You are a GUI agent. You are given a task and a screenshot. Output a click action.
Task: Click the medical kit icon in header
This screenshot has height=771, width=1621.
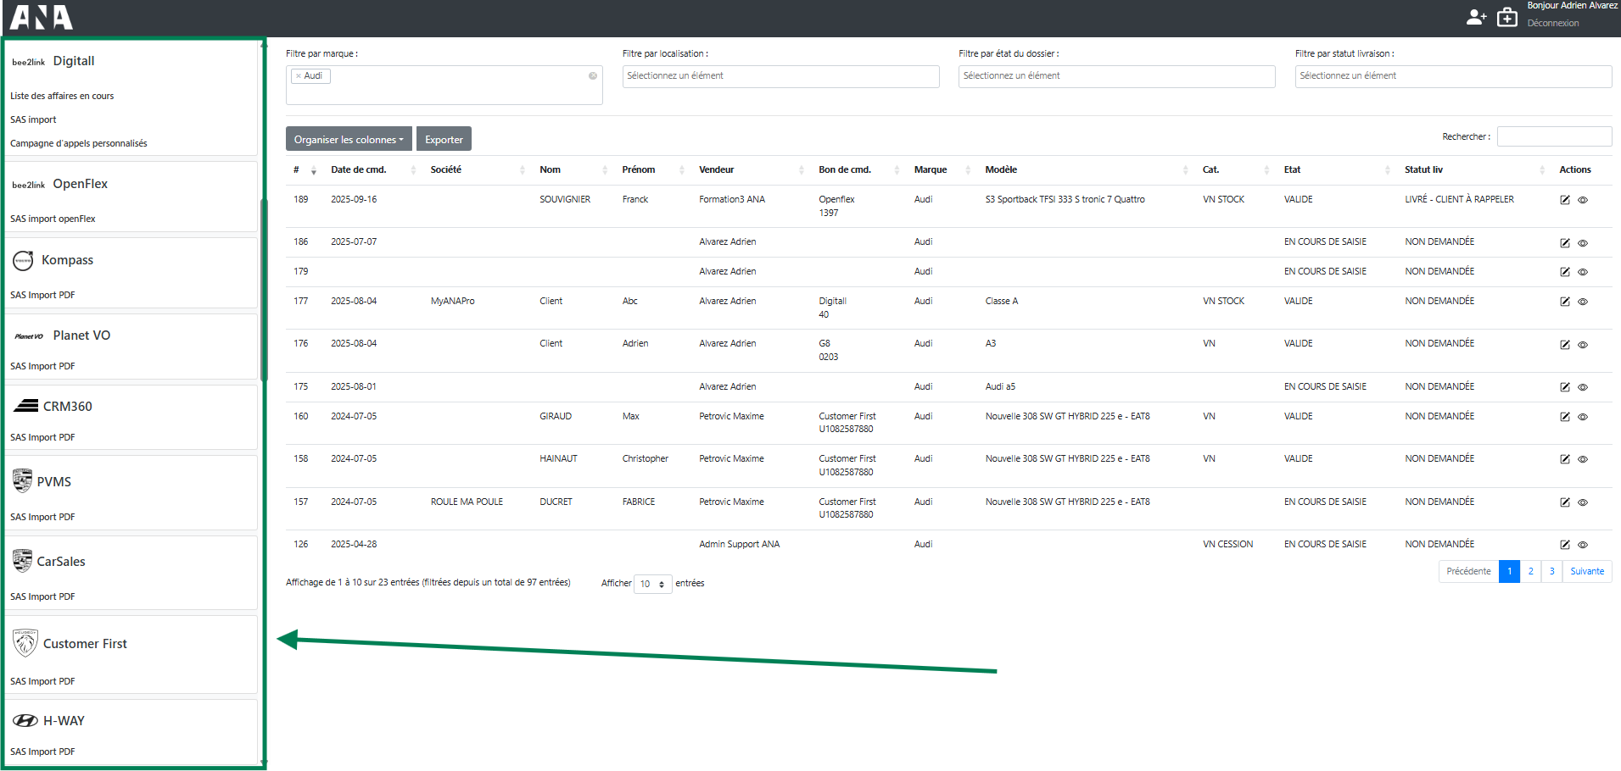pyautogui.click(x=1507, y=17)
